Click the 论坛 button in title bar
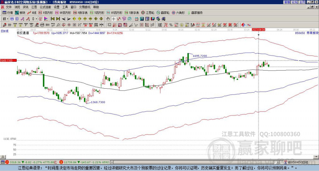 click(294, 2)
